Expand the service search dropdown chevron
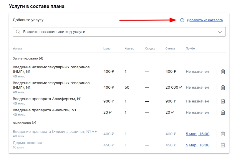 [220, 32]
